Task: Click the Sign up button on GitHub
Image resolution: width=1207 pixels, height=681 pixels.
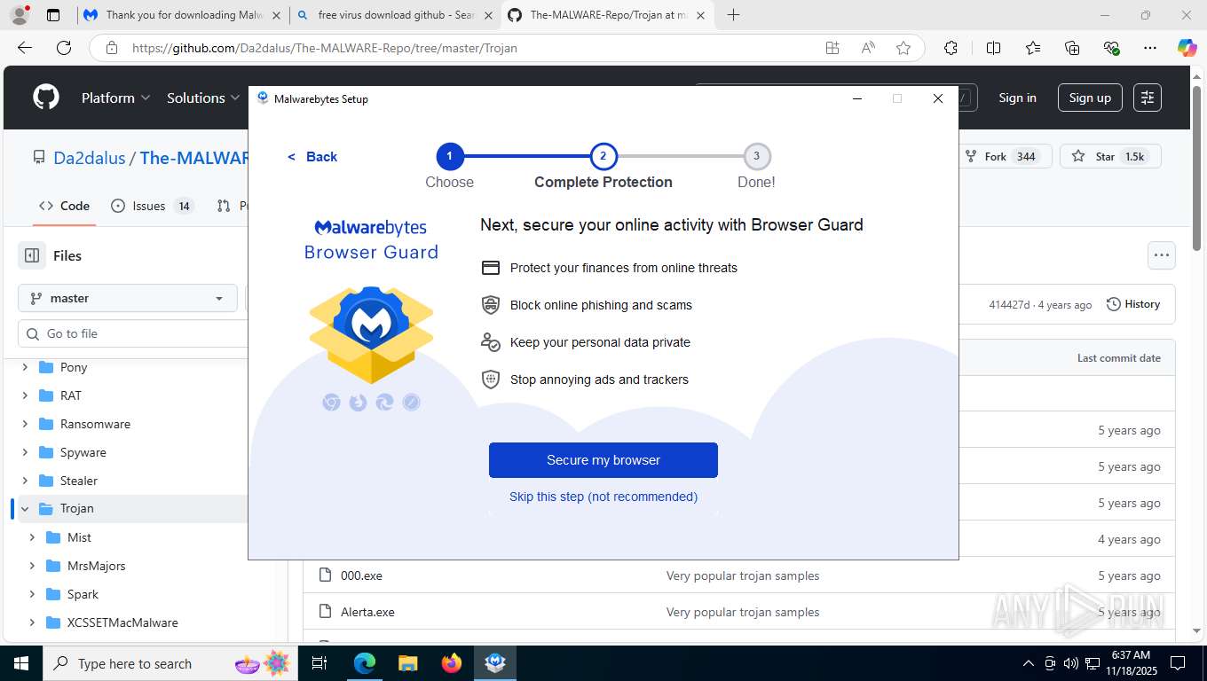Action: [x=1090, y=98]
